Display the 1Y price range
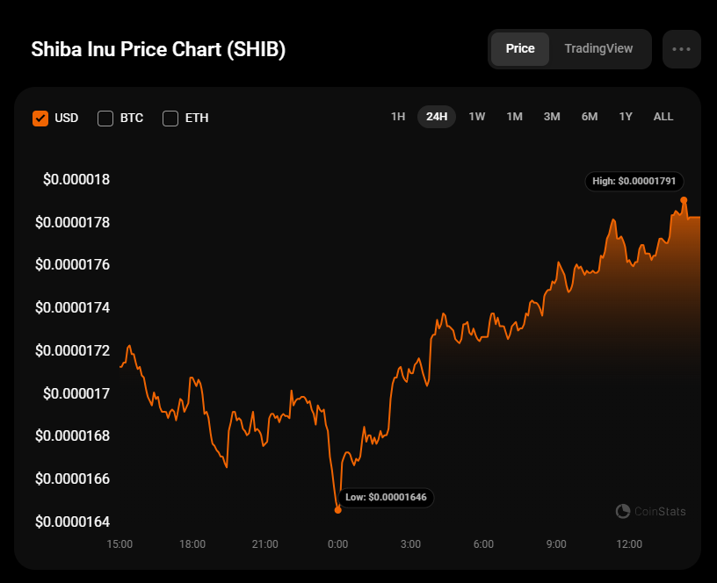717x583 pixels. tap(626, 117)
